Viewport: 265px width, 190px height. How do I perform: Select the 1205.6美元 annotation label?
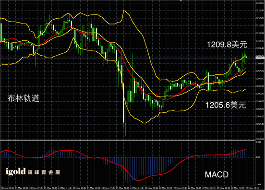pos(226,105)
